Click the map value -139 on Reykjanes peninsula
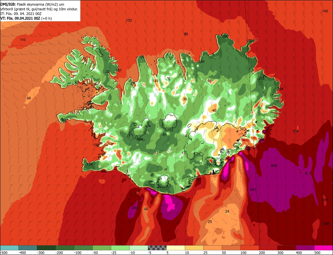Viewport: 333px width, 255px height. coord(89,164)
